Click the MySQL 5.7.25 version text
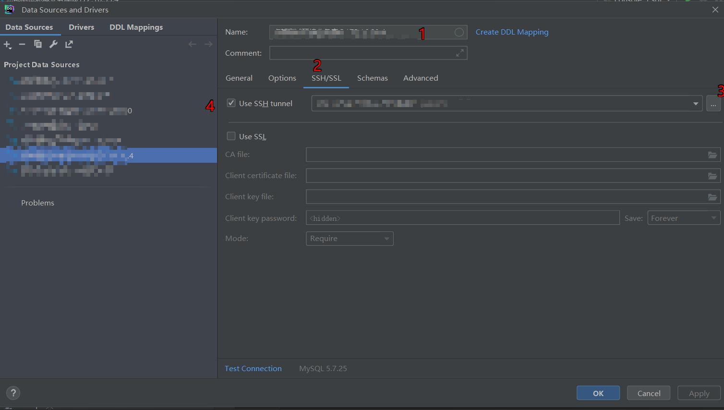The width and height of the screenshot is (724, 410). pyautogui.click(x=323, y=369)
